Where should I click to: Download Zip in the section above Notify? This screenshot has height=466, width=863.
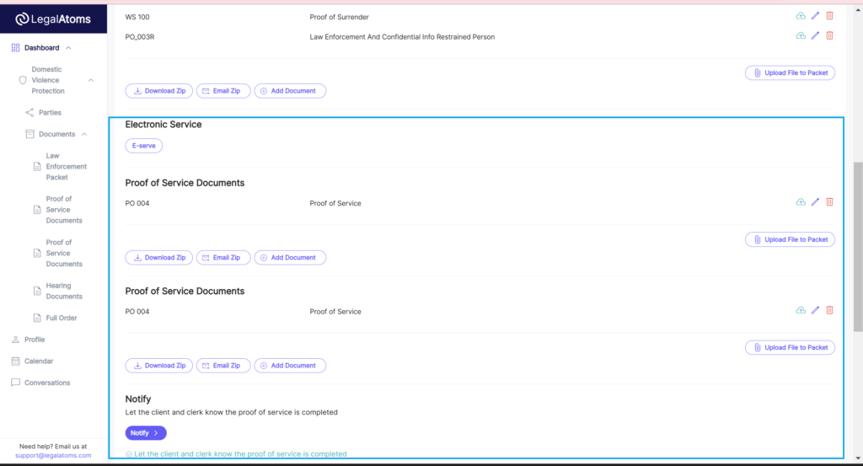tap(159, 366)
